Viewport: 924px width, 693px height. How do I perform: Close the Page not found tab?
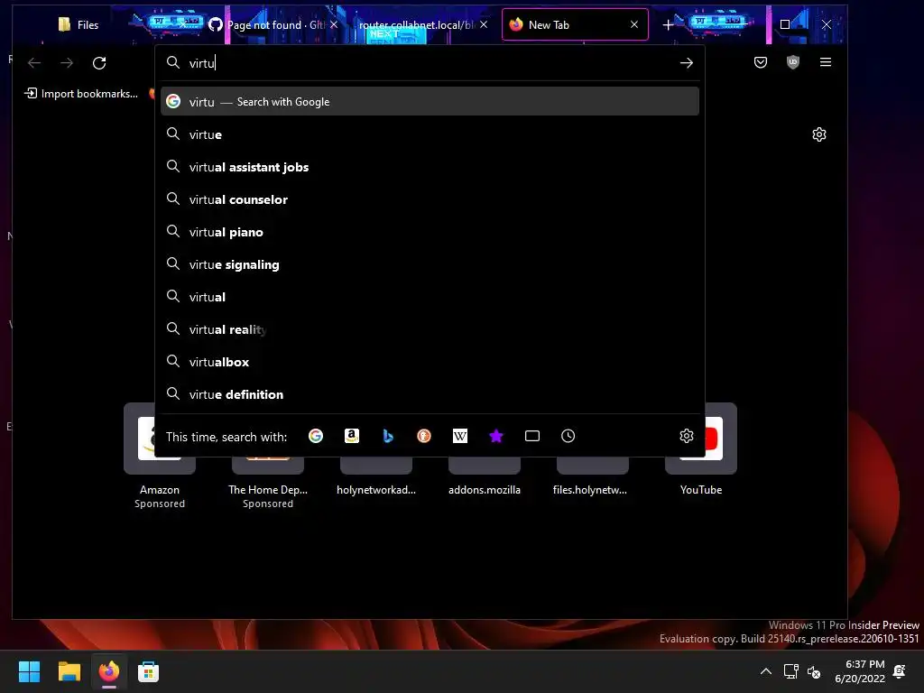[x=334, y=24]
